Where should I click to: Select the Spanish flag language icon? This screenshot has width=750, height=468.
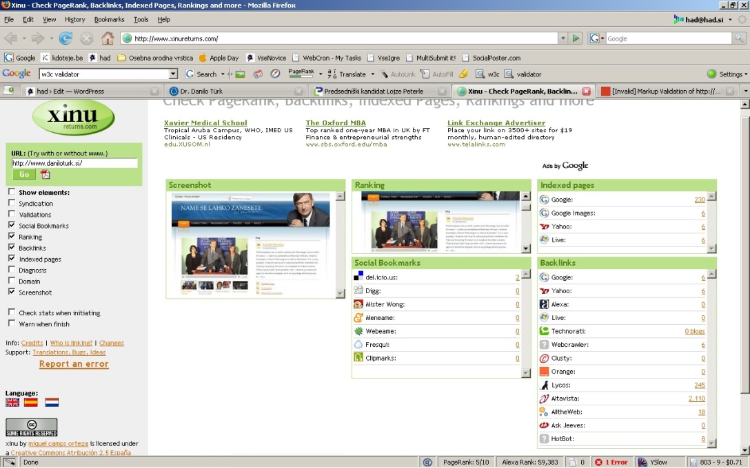click(30, 402)
